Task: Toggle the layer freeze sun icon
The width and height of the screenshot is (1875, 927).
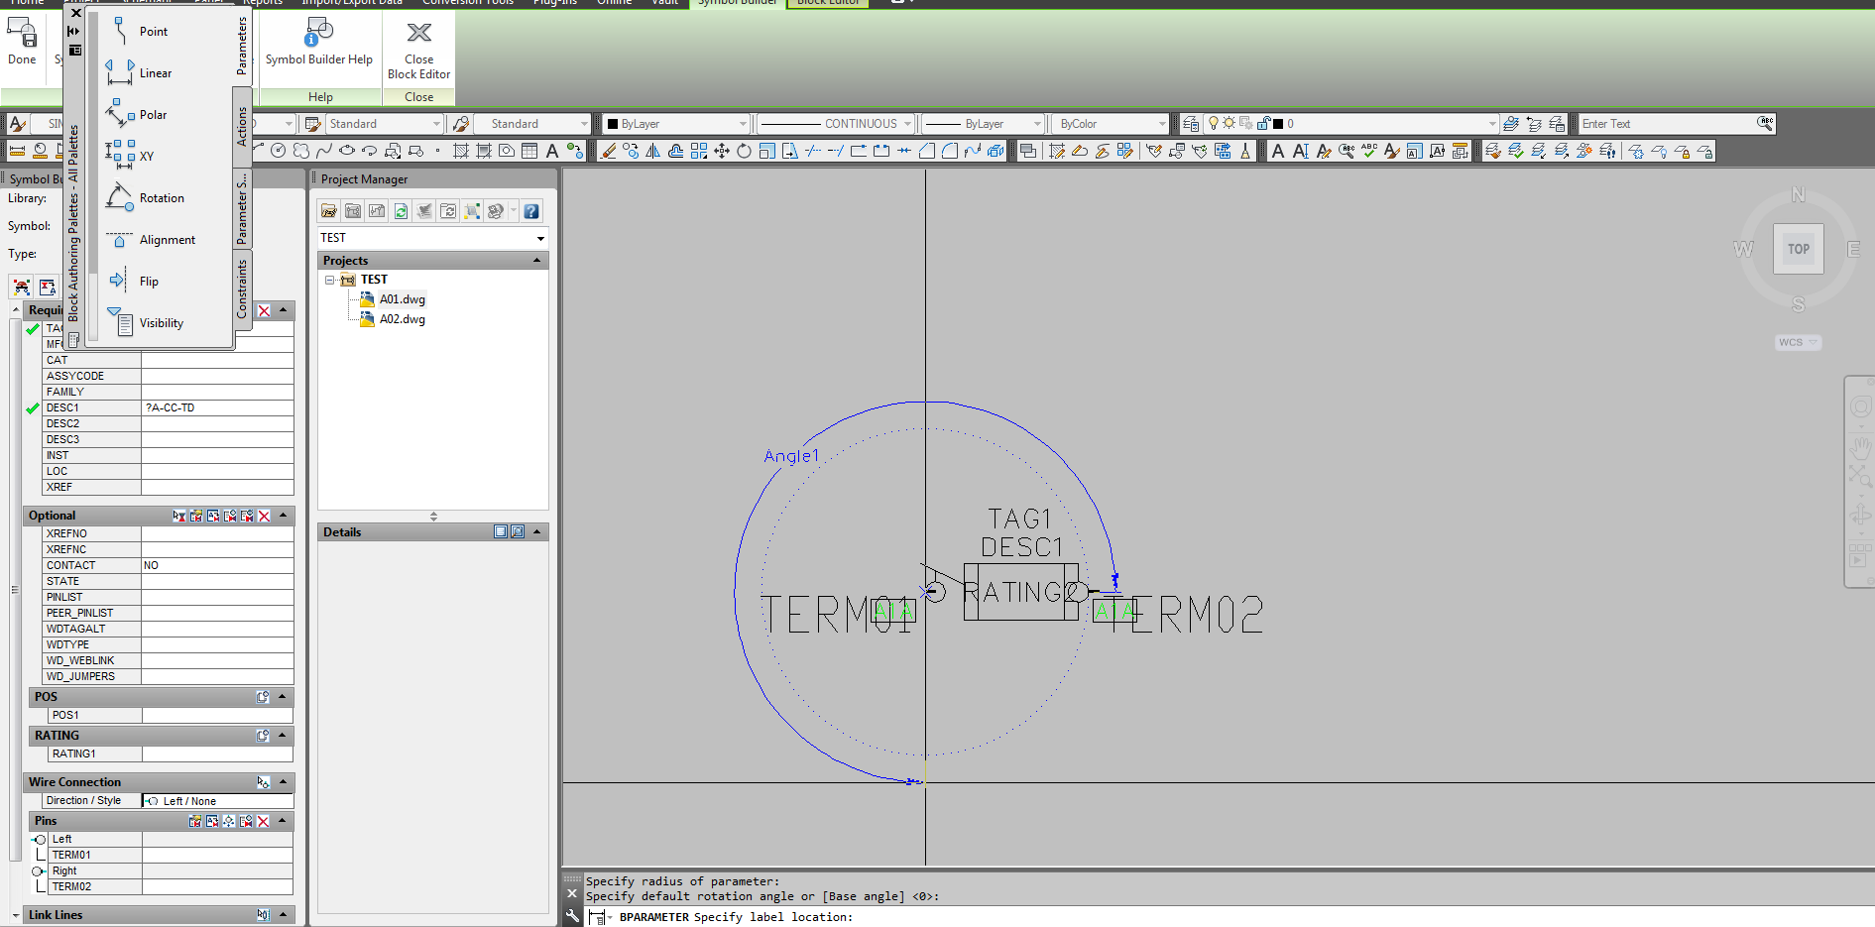Action: [1230, 123]
